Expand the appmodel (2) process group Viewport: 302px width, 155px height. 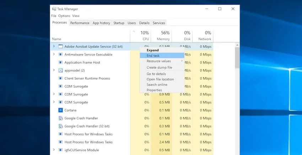(54, 70)
